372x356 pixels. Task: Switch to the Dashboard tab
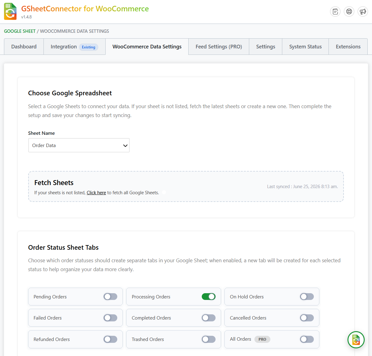pyautogui.click(x=24, y=47)
